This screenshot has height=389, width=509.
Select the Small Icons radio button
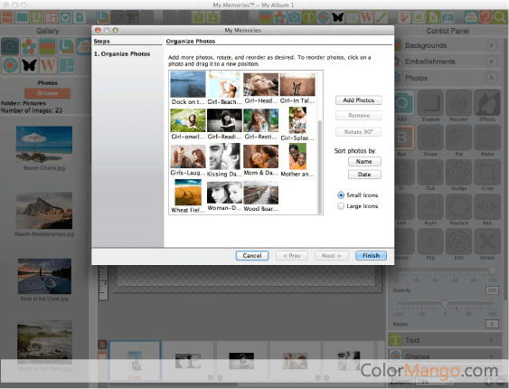(341, 195)
